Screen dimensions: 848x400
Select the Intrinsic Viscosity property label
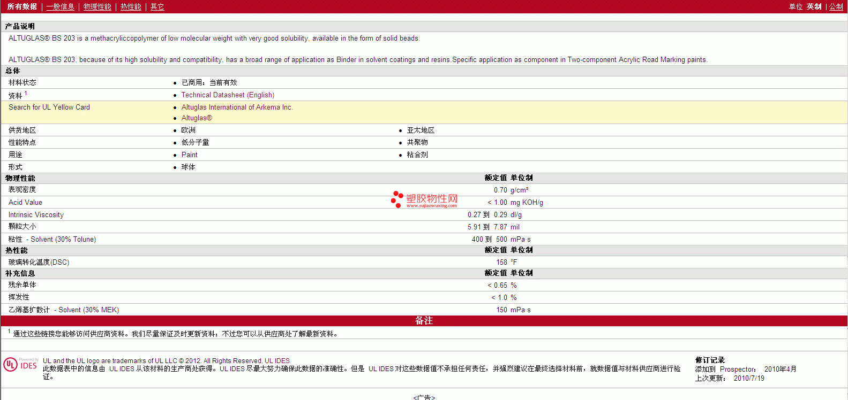pos(36,214)
